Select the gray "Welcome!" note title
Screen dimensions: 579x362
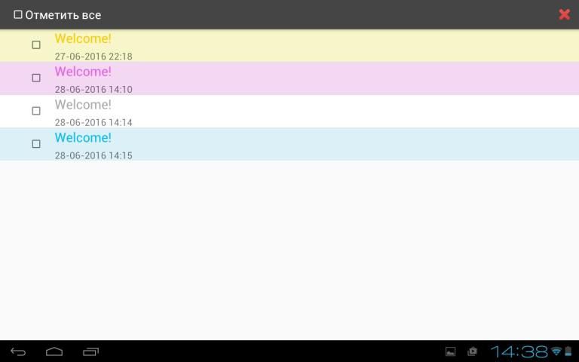click(83, 105)
